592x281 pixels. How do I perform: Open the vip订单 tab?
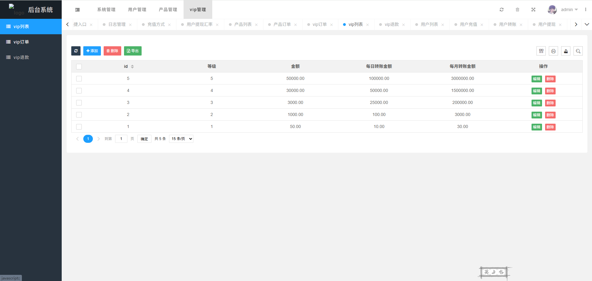point(319,24)
